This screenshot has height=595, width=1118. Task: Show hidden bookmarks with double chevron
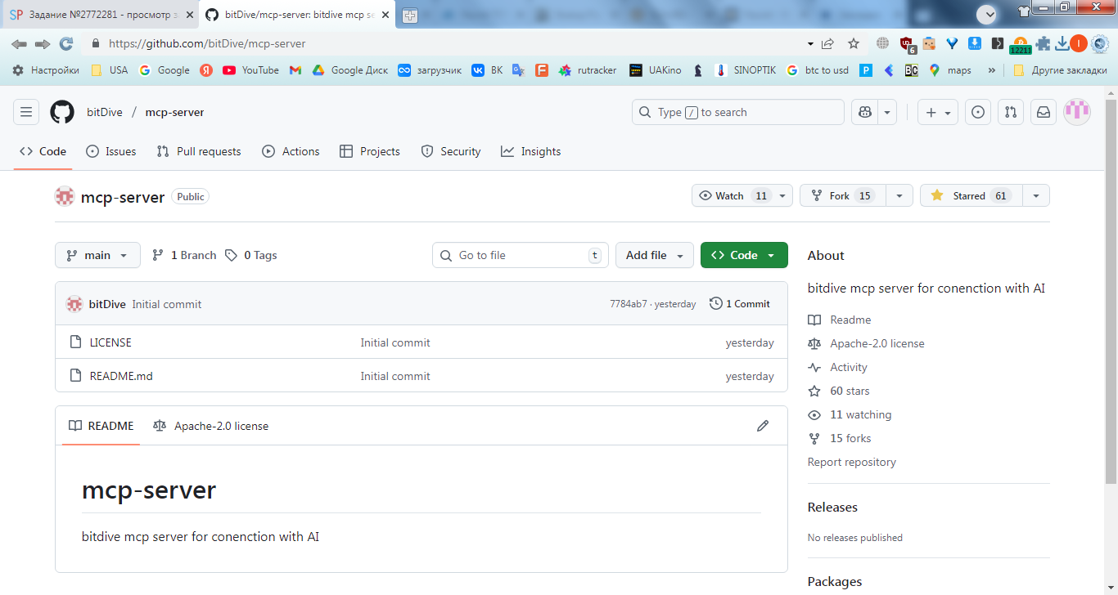(992, 70)
